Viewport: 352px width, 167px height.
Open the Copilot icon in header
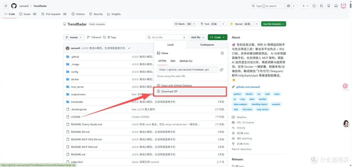tap(289, 6)
